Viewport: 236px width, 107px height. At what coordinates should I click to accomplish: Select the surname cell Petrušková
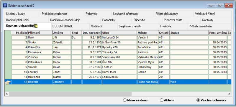click(40, 62)
